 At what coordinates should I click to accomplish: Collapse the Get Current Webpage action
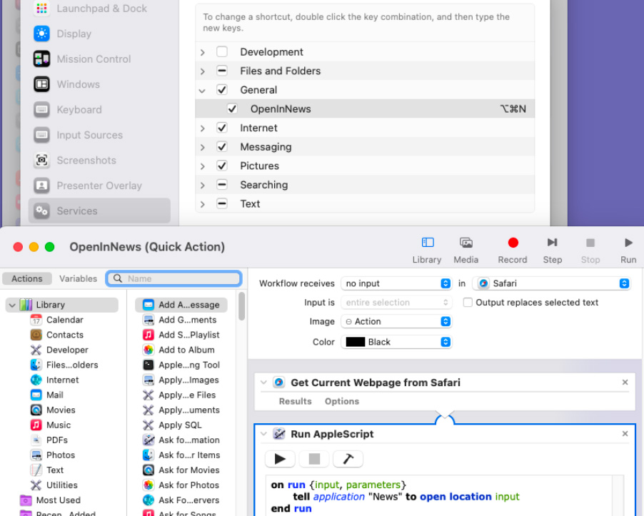pos(263,383)
